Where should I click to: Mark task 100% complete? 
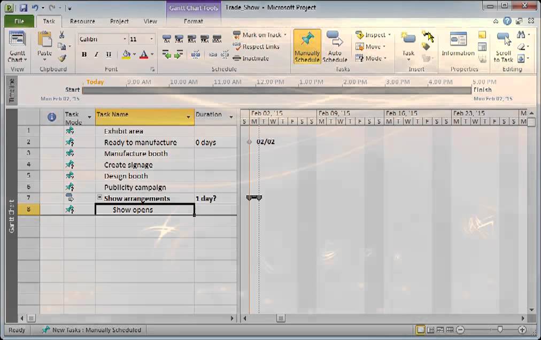coord(217,38)
